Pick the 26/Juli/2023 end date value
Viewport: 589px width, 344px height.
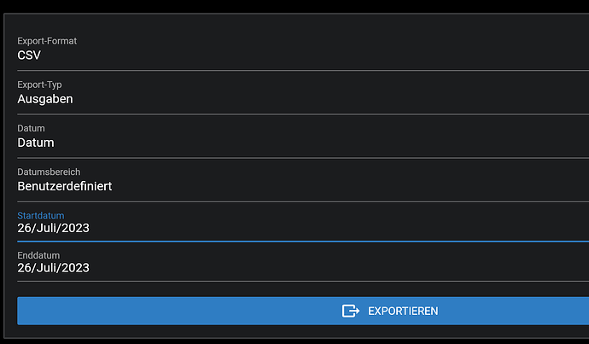(53, 268)
